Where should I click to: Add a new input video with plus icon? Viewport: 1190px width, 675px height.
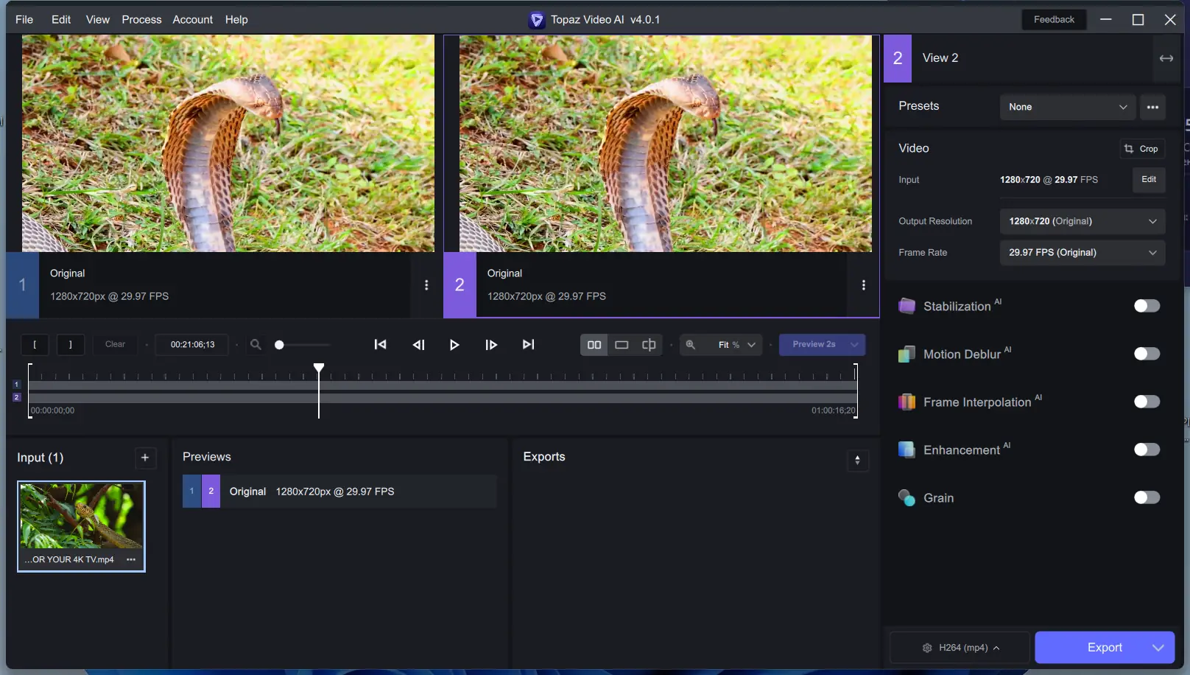tap(145, 458)
